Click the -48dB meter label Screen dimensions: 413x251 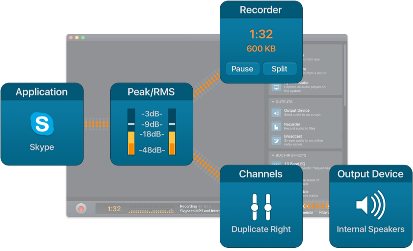[x=152, y=150]
